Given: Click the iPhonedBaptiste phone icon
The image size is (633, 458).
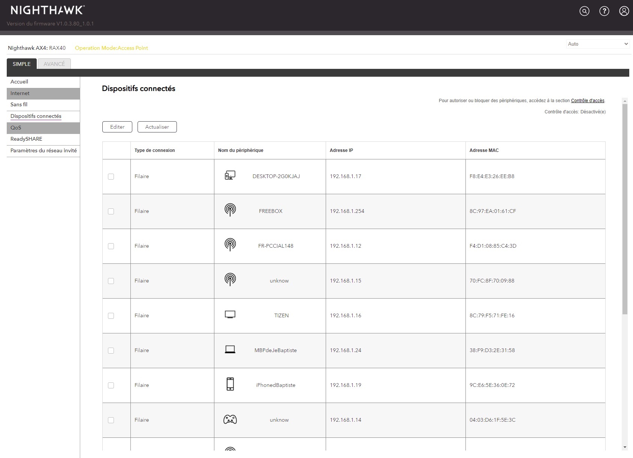Looking at the screenshot, I should (230, 384).
